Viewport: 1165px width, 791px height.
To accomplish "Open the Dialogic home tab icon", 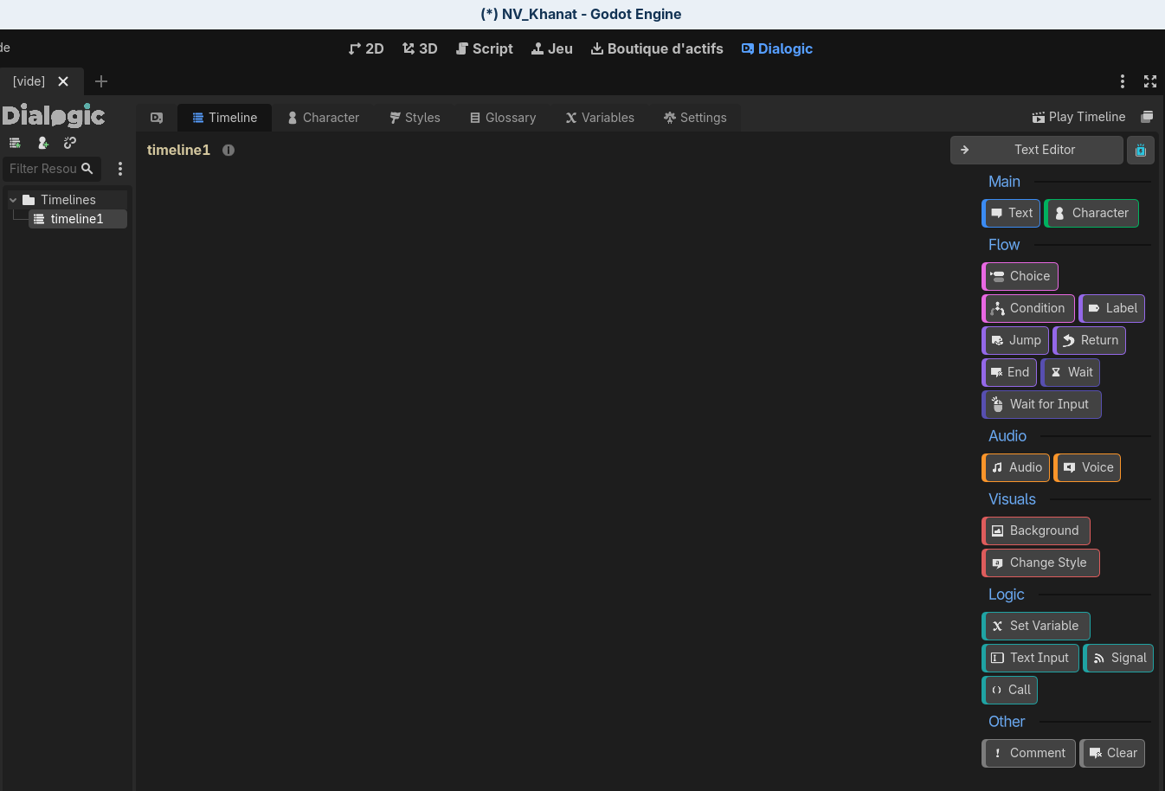I will click(157, 118).
